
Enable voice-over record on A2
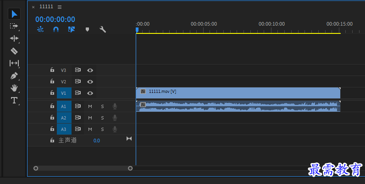[115, 118]
